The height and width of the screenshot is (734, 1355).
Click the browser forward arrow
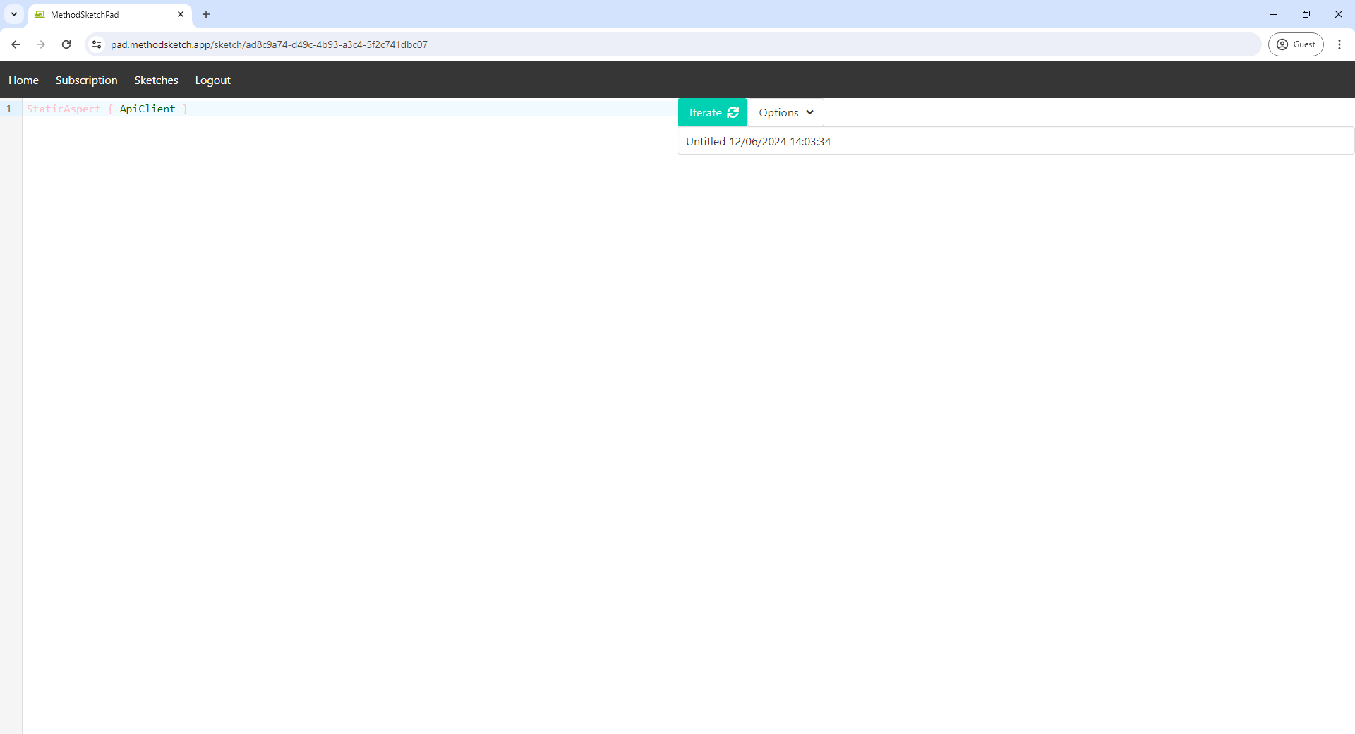tap(41, 44)
